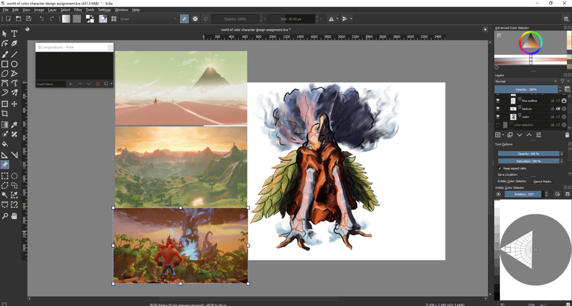572x306 pixels.
Task: Open the brush preset editor
Action: click(x=103, y=19)
